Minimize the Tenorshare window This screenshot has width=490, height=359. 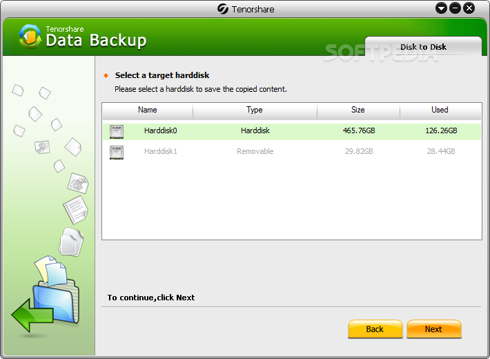click(x=455, y=8)
